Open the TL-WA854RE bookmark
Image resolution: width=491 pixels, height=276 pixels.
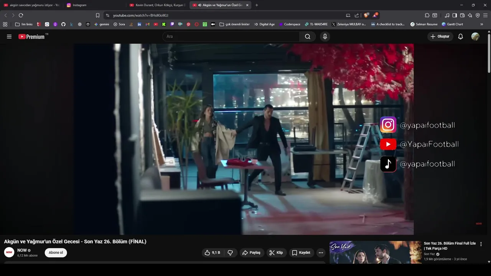tap(316, 24)
